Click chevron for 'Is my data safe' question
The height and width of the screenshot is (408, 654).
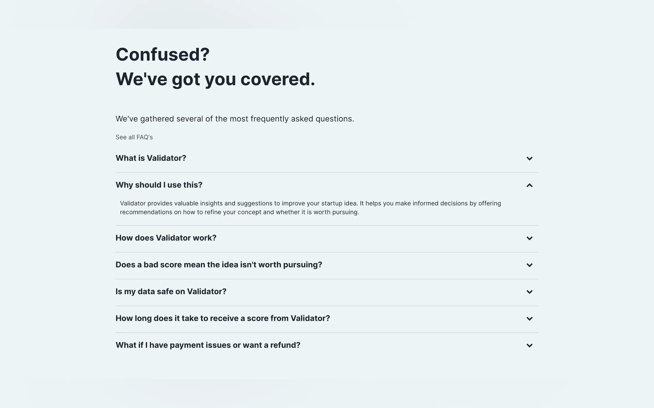529,292
